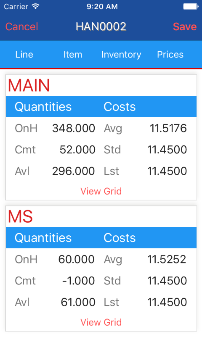Tap the Costs header in MAIN card

(x=120, y=107)
